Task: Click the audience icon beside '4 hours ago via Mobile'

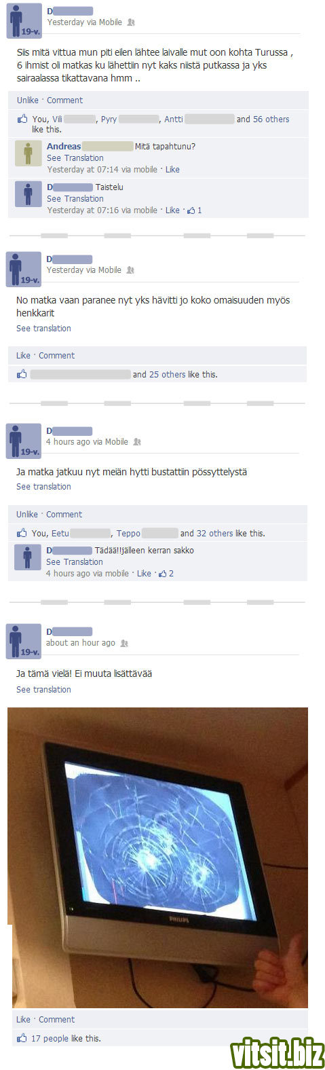Action: (x=137, y=442)
